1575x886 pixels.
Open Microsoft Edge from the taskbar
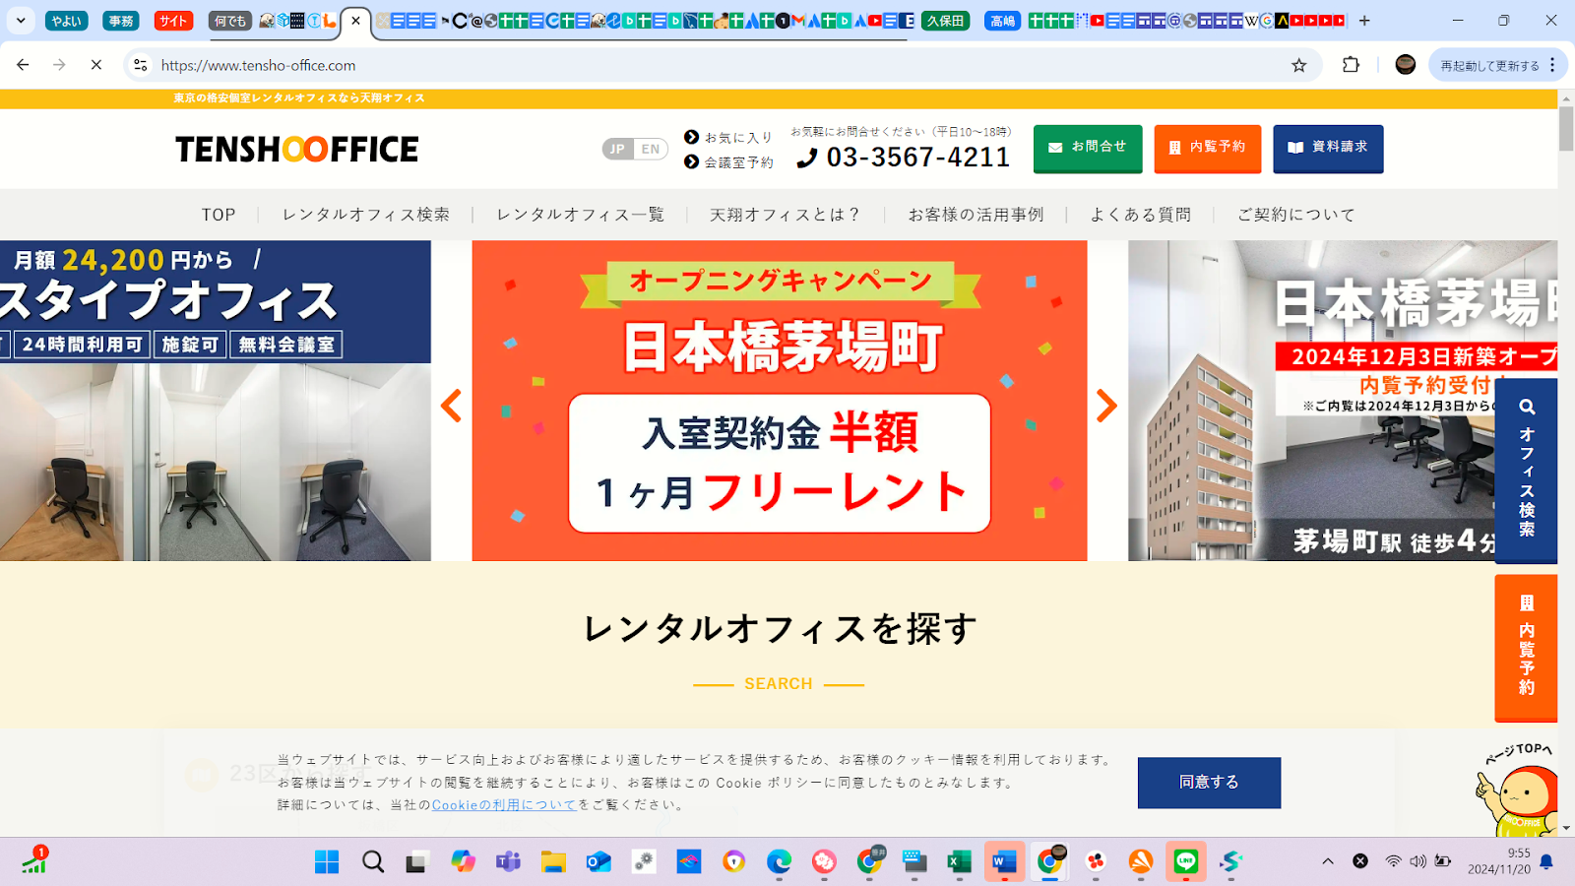coord(780,862)
